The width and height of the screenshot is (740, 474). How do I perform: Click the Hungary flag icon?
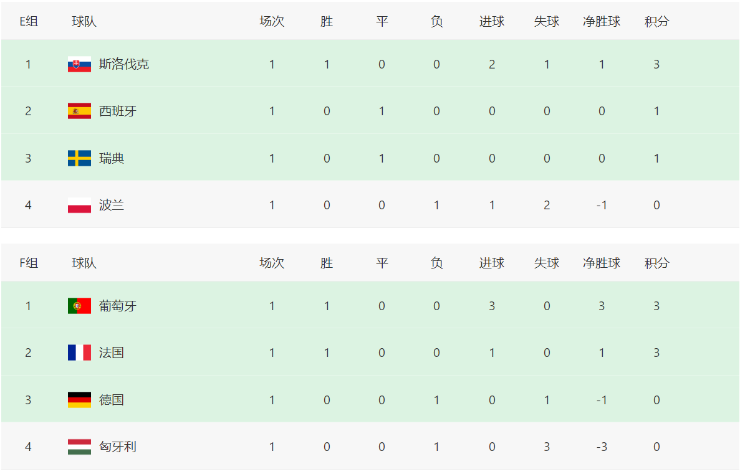pos(79,447)
